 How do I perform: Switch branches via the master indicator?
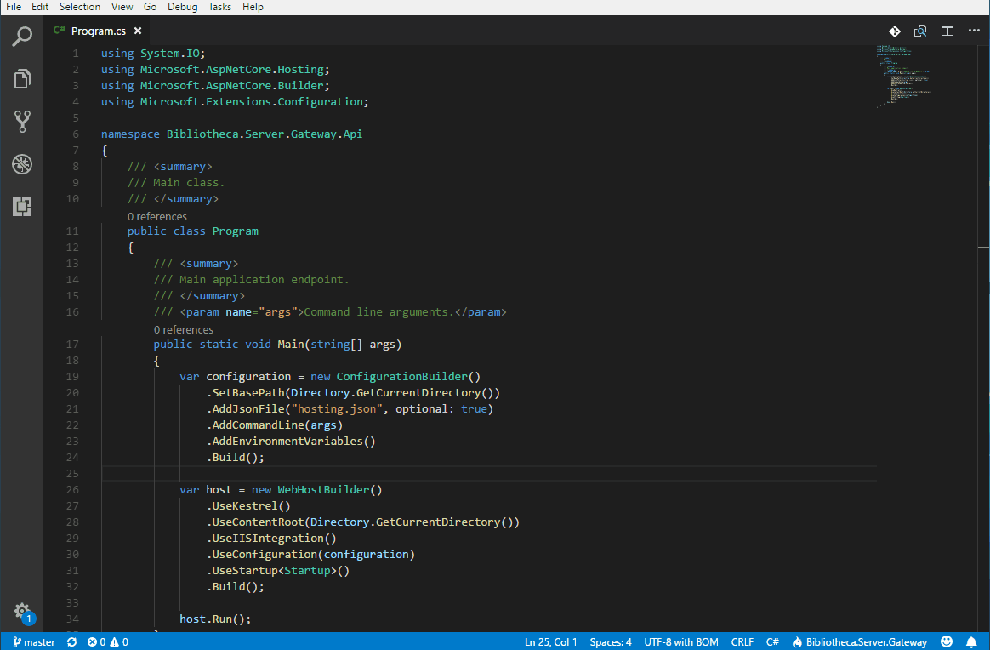(31, 641)
